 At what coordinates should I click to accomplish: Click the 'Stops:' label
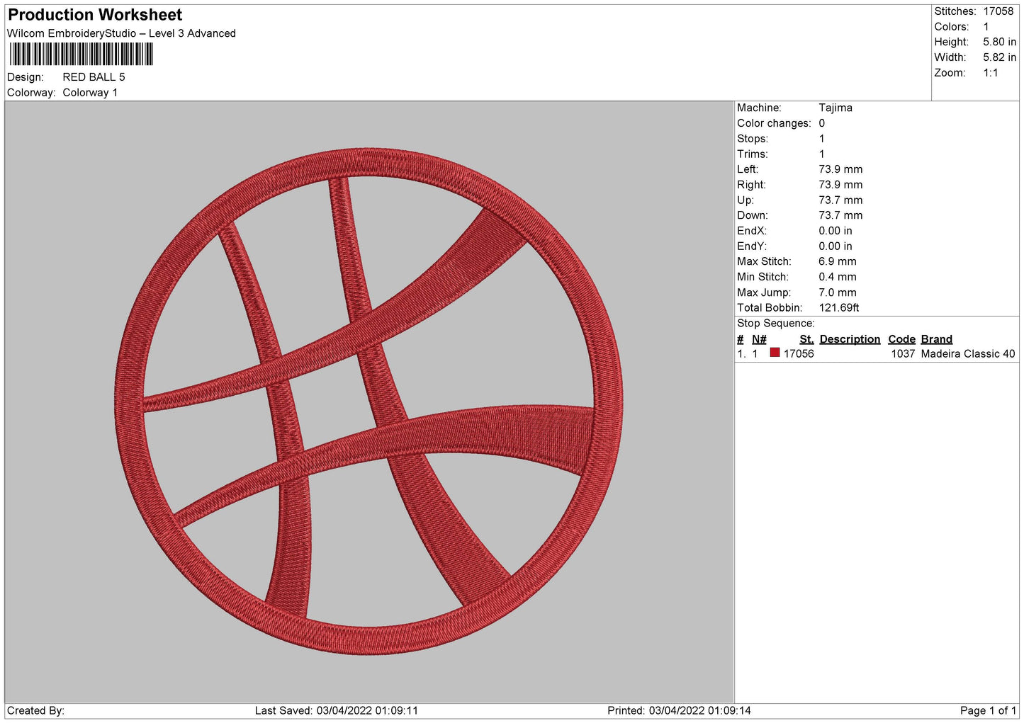click(x=753, y=139)
